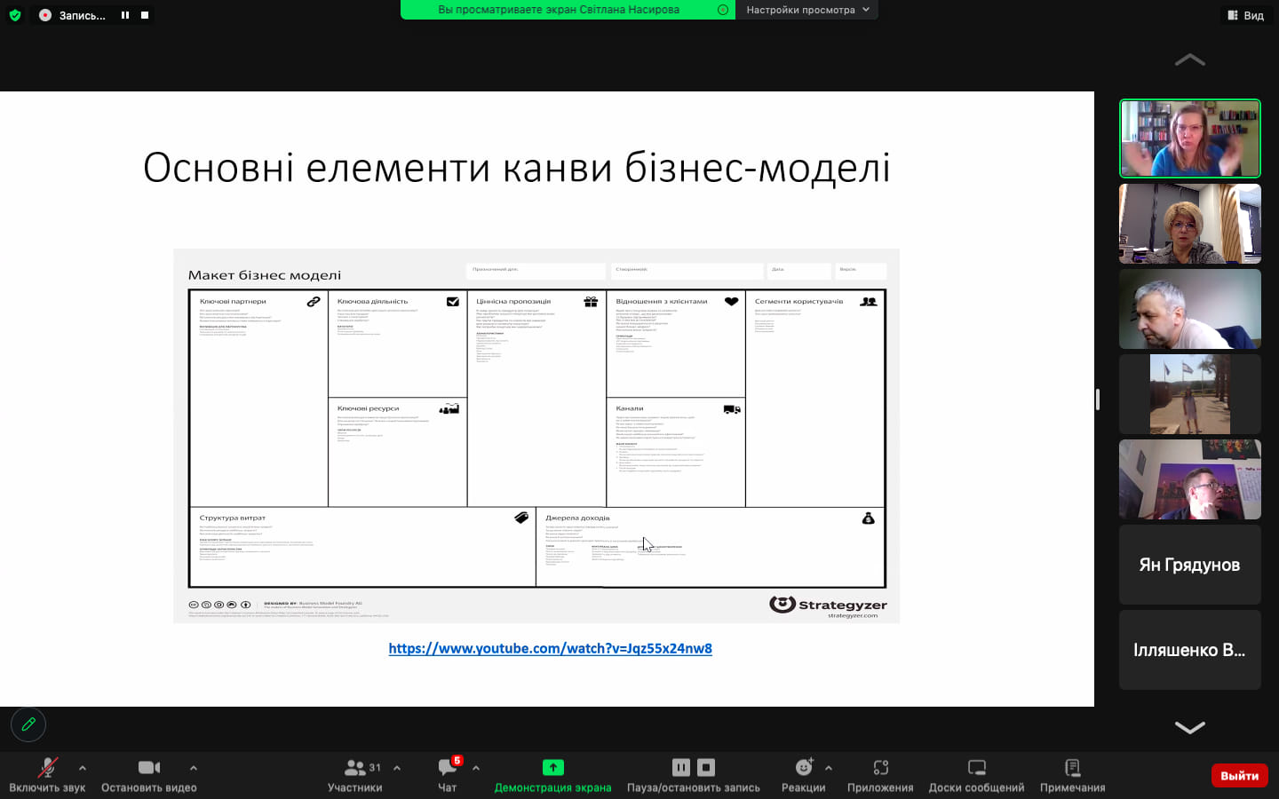This screenshot has height=799, width=1279.
Task: Open the Реакции reactions menu
Action: click(804, 774)
